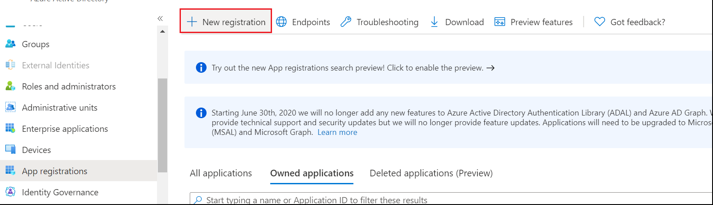Collapse the sidebar with double chevron
This screenshot has height=205, width=713.
[x=160, y=19]
